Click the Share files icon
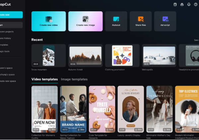 [x=141, y=19]
